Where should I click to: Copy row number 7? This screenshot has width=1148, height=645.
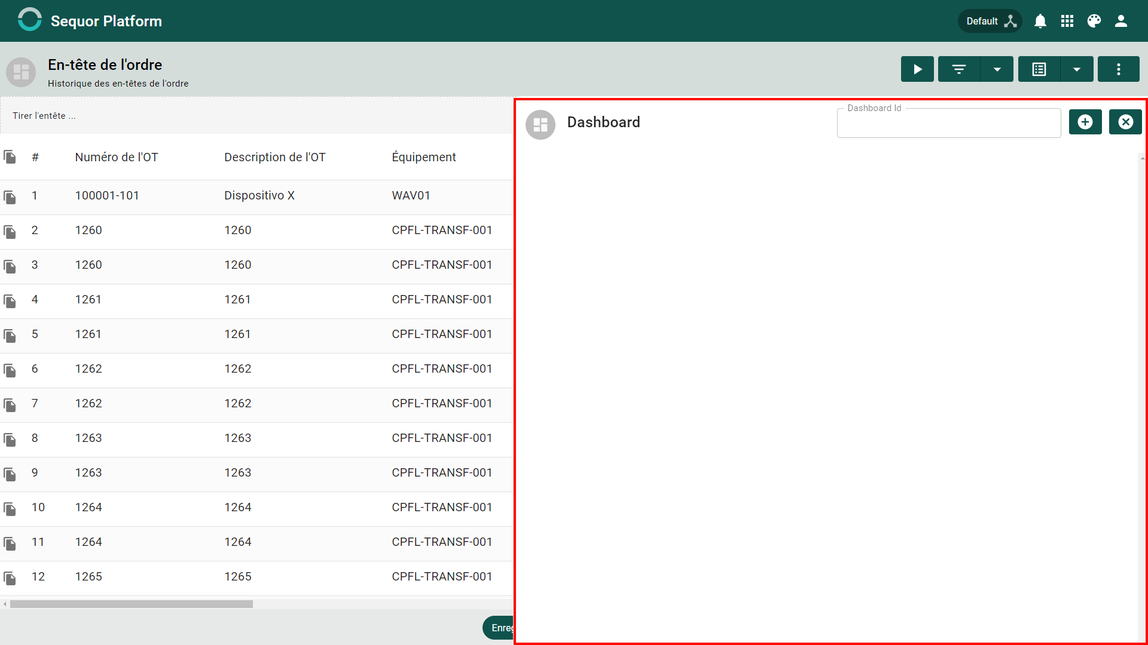click(10, 405)
